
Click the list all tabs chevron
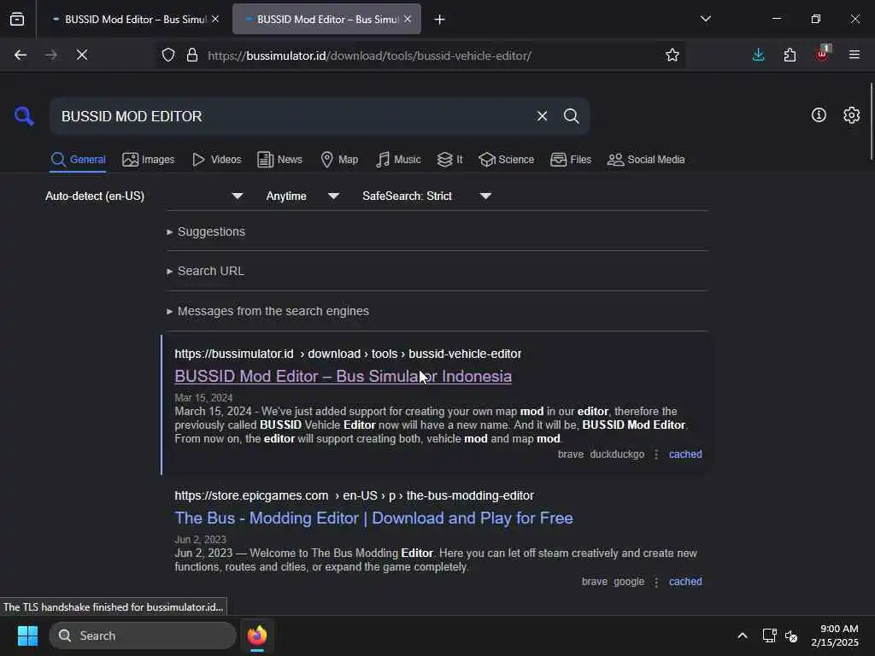click(x=706, y=19)
